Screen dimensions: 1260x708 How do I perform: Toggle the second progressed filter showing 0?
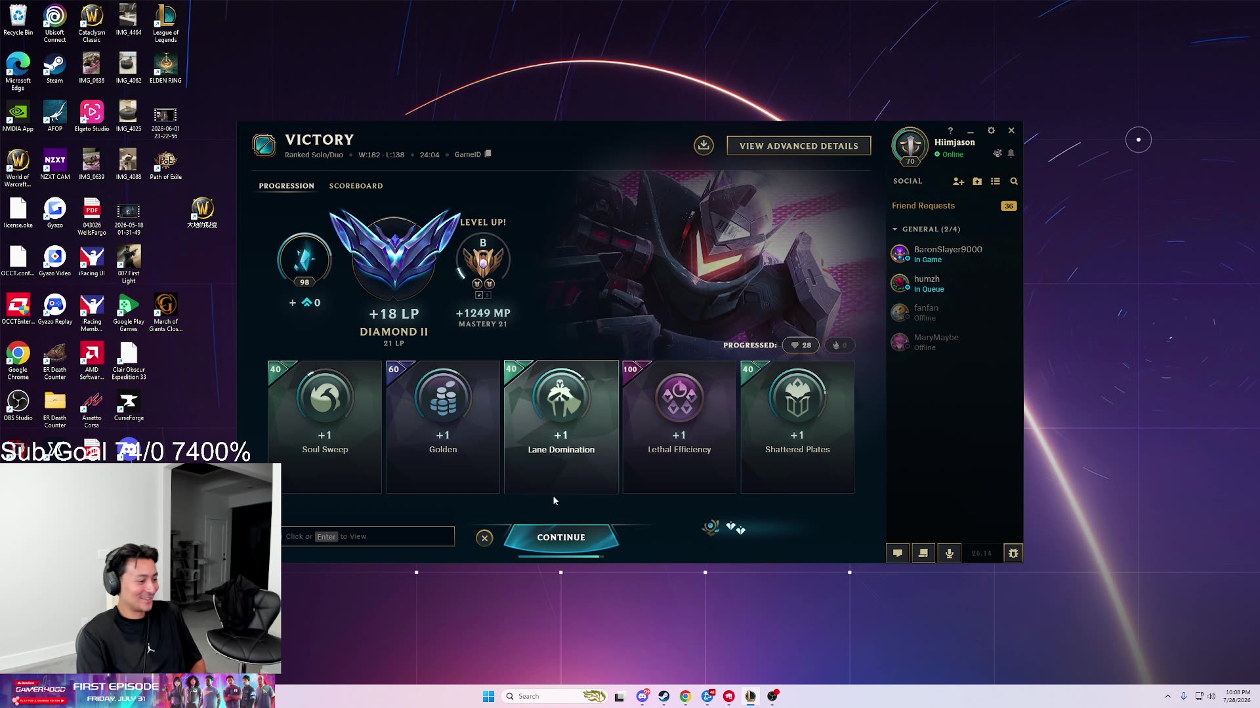click(839, 345)
